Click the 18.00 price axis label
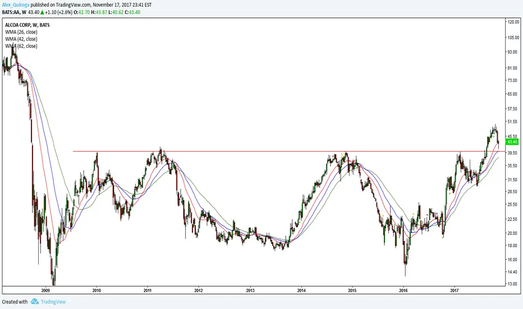Screen dimensions: 523x309 pyautogui.click(x=512, y=246)
